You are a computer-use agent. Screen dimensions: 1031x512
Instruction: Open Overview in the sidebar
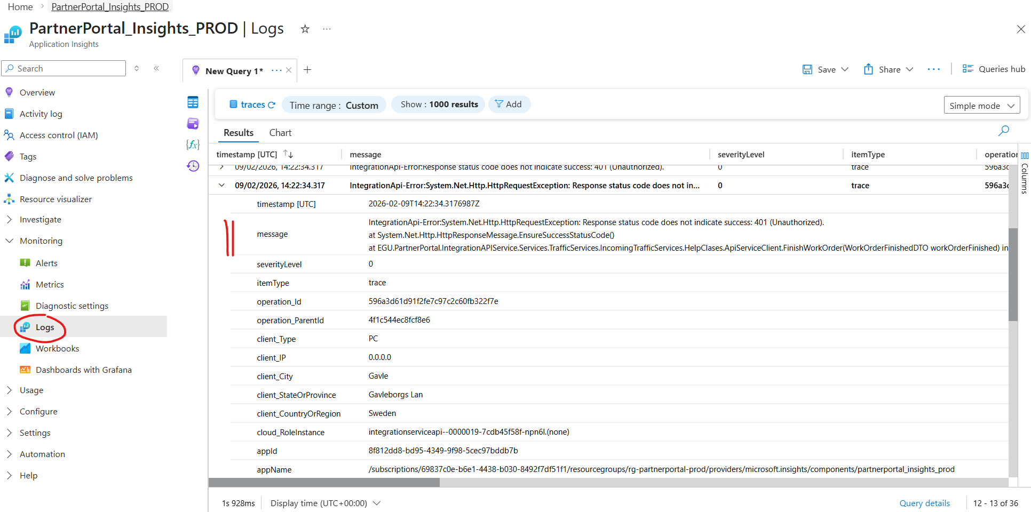click(x=37, y=92)
